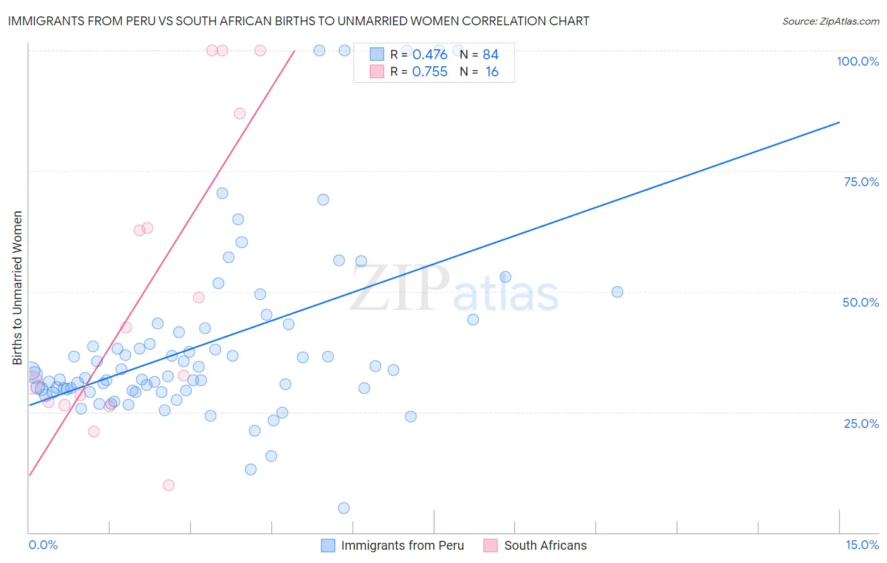Select the rightmost blue data point
This screenshot has width=887, height=563.
(617, 292)
